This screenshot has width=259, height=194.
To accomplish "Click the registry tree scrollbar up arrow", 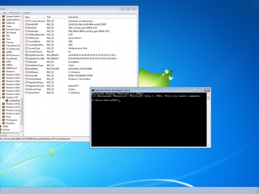I will point(21,16).
